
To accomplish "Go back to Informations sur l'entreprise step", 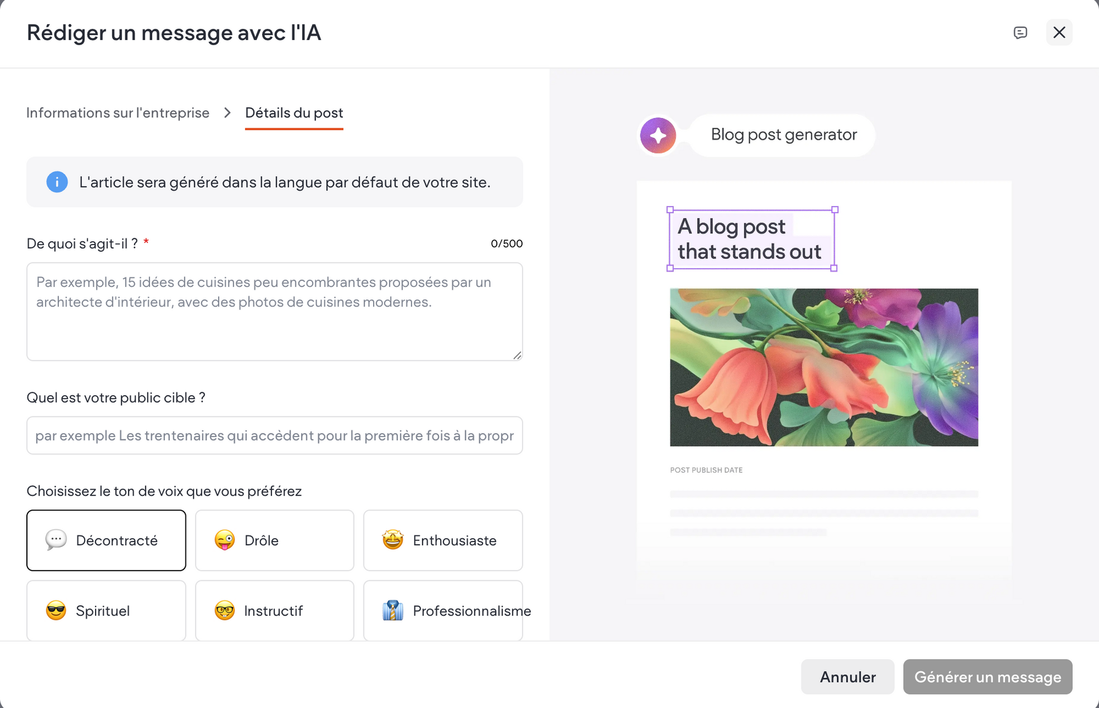I will point(118,113).
